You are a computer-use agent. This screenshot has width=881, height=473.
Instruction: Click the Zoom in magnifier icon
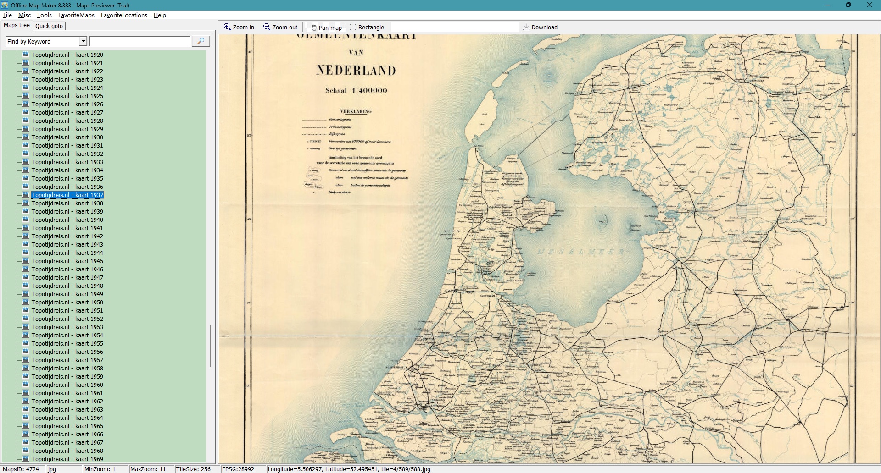227,27
